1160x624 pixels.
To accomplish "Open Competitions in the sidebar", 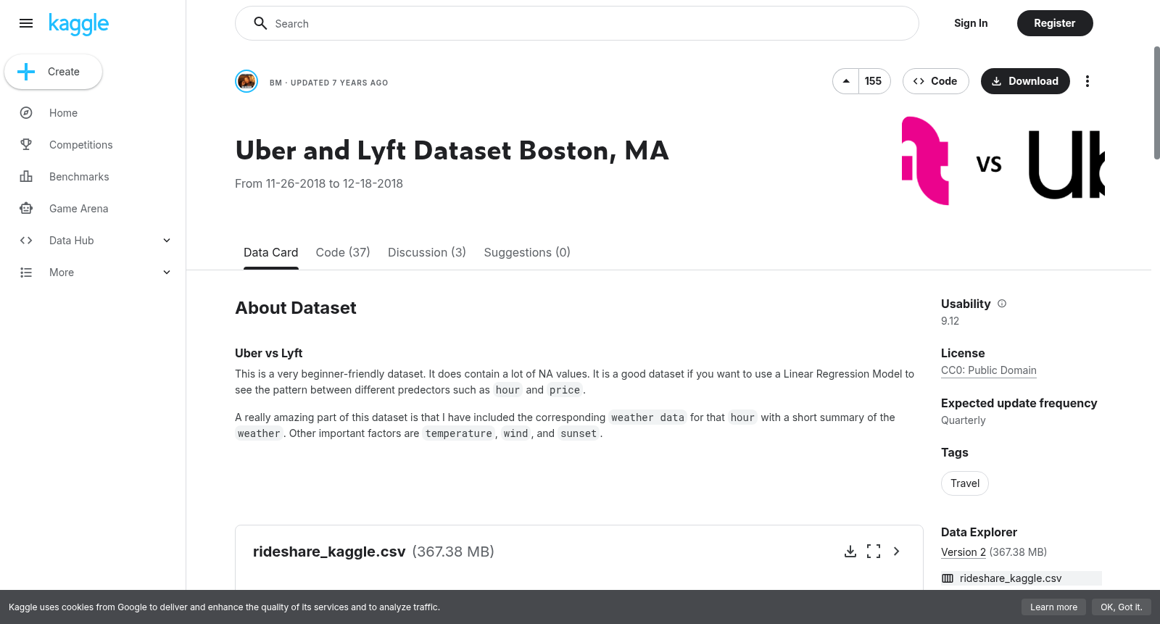I will (81, 145).
